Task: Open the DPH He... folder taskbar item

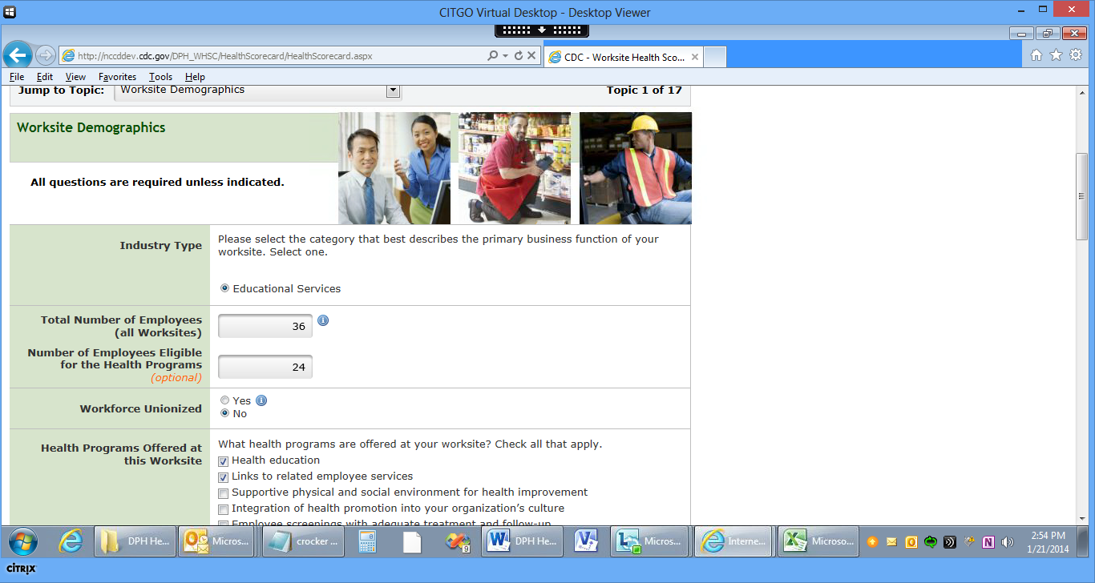Action: [x=134, y=541]
